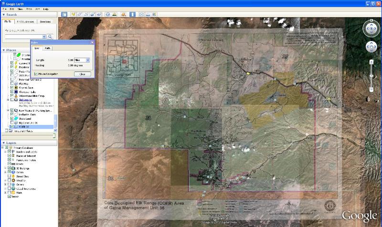Screen dimensions: 382x227
Task: Click the State Land cyan polygon icon
Action: 16,118
